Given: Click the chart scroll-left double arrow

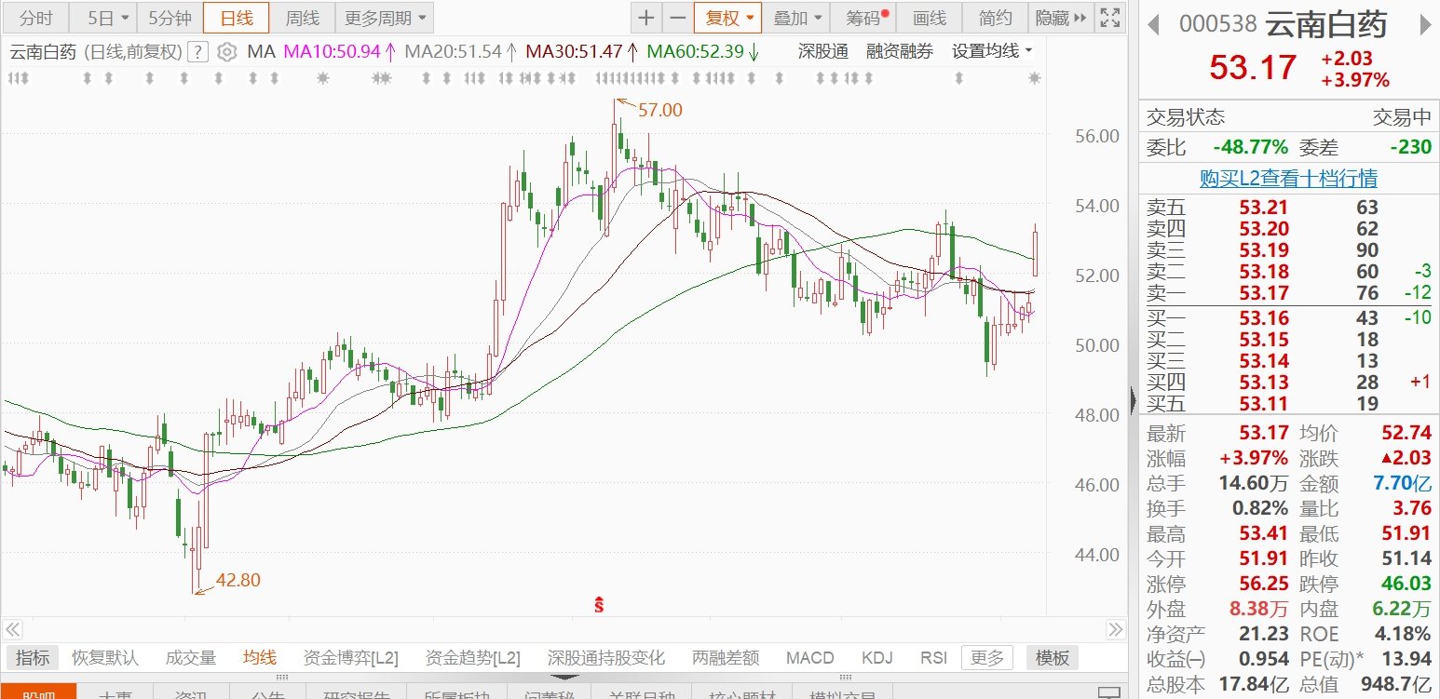Looking at the screenshot, I should 13,628.
